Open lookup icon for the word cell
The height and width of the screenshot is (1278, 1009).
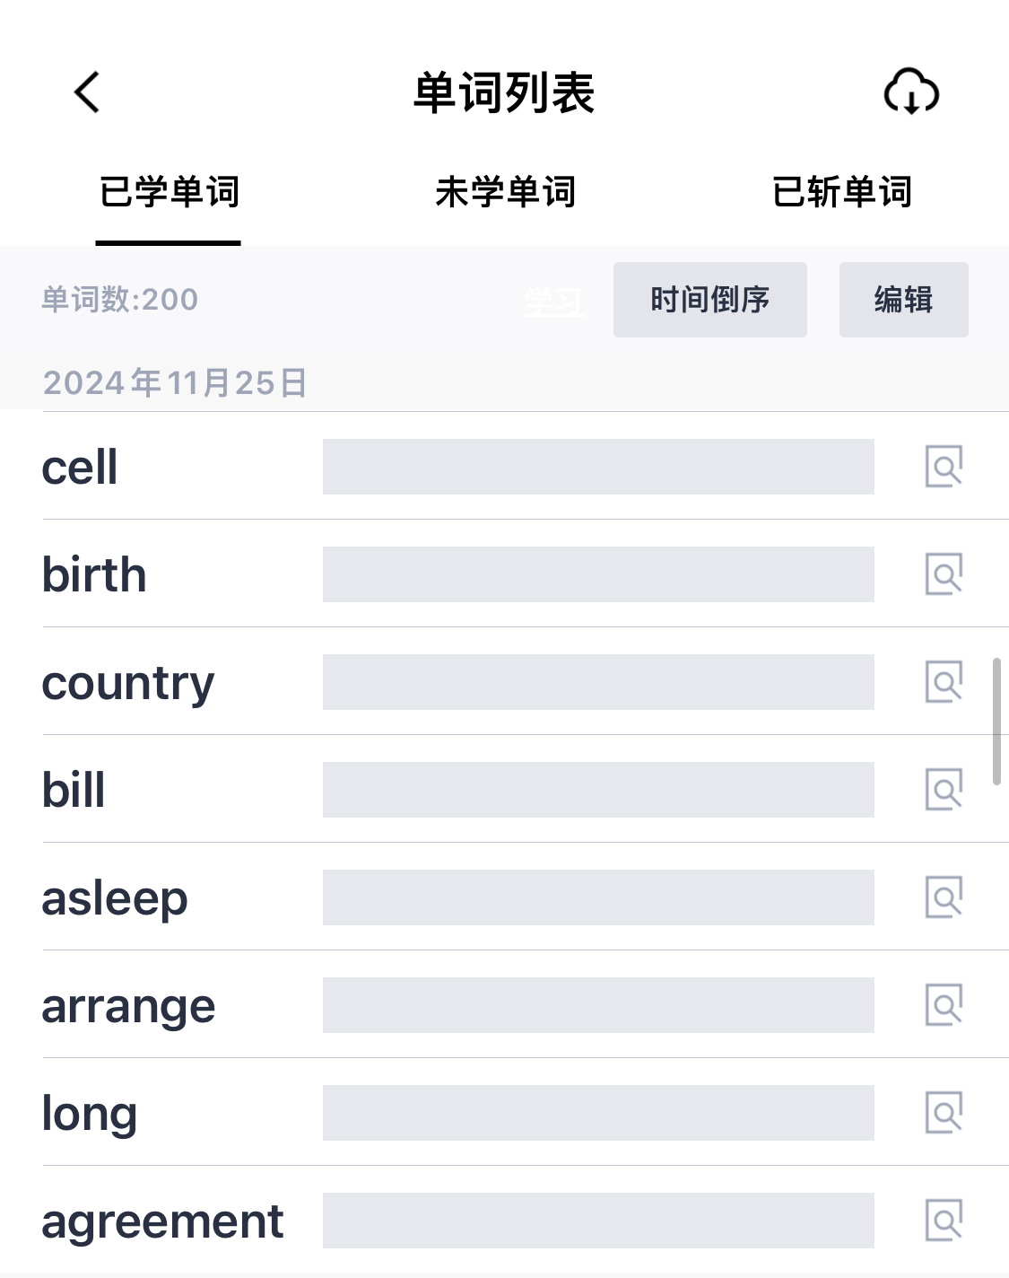point(944,467)
